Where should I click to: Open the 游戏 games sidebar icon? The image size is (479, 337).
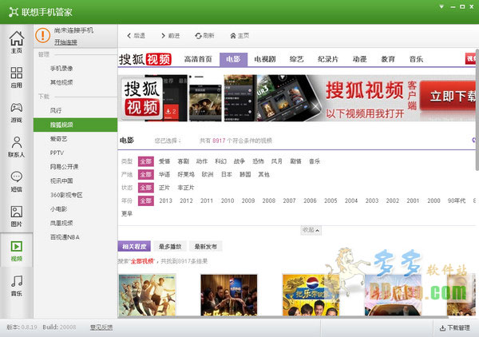17,112
